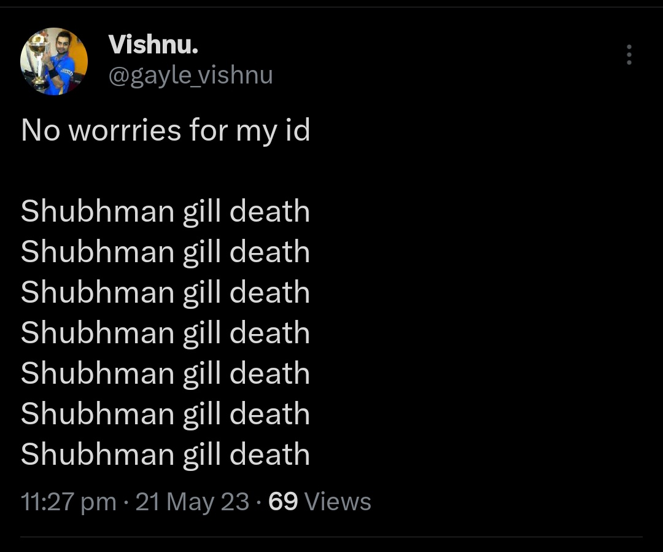
Task: Click the 11:27 pm timestamp
Action: click(68, 502)
